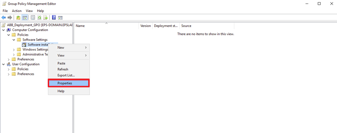The height and width of the screenshot is (133, 337).
Task: Select the Software Settings tree label
Action: pyautogui.click(x=35, y=40)
